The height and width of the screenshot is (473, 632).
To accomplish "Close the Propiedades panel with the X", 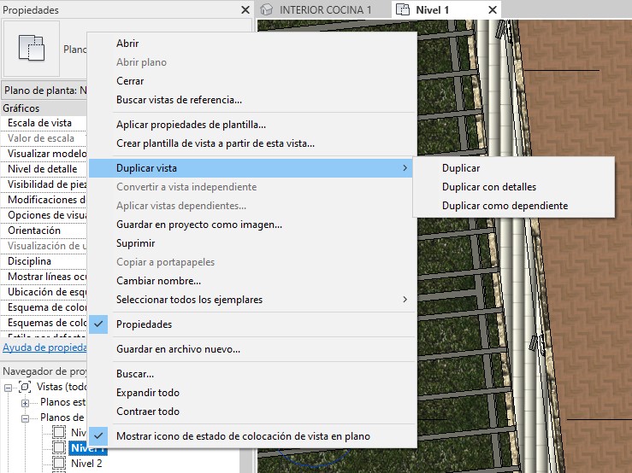I will click(245, 10).
